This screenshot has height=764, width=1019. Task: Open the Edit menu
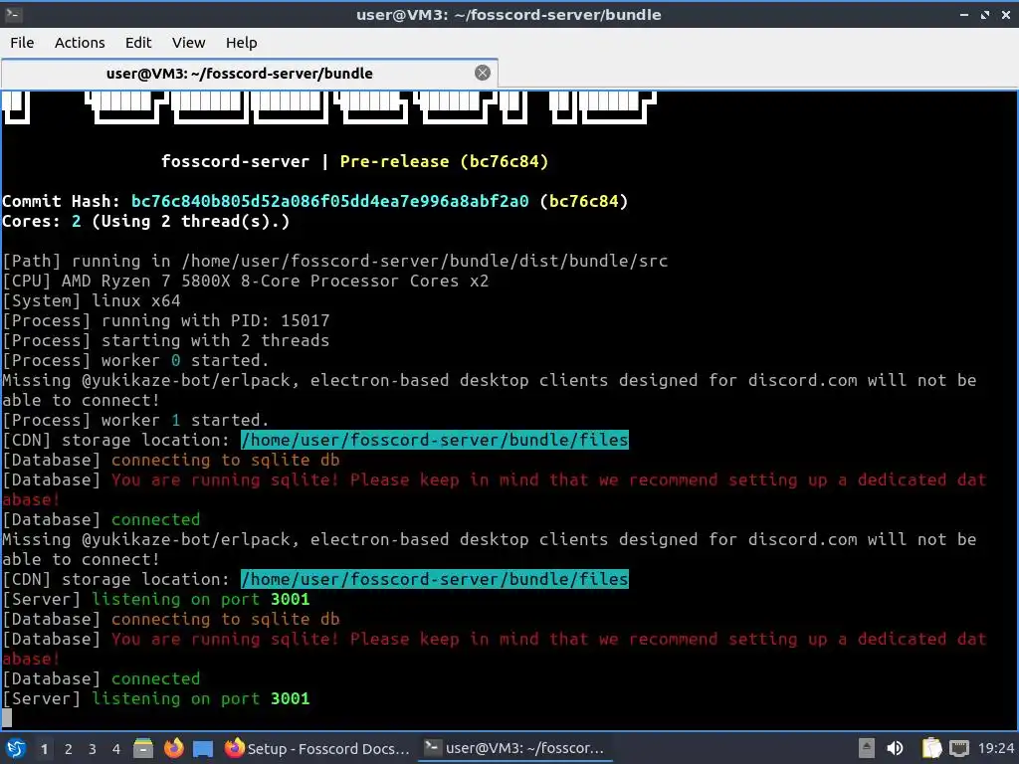(x=137, y=42)
